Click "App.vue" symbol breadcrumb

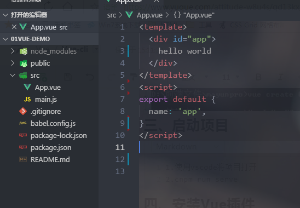coord(199,15)
